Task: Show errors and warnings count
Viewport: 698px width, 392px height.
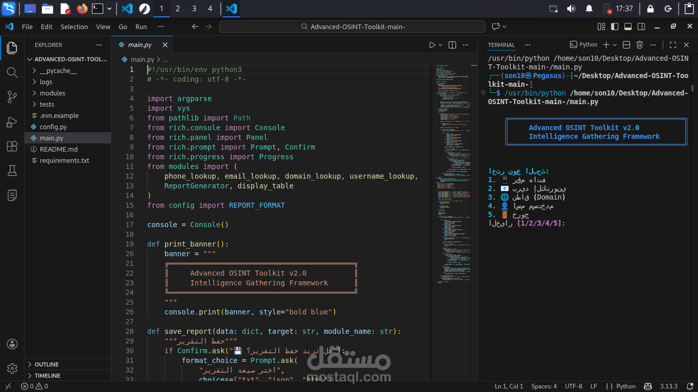Action: pyautogui.click(x=34, y=386)
